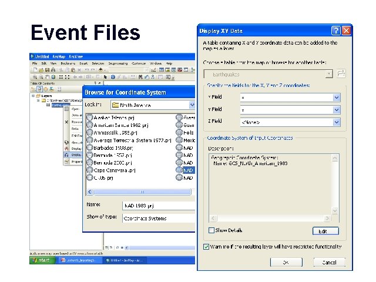Click the Find binoculars icon
The height and width of the screenshot is (282, 376).
pyautogui.click(x=140, y=77)
